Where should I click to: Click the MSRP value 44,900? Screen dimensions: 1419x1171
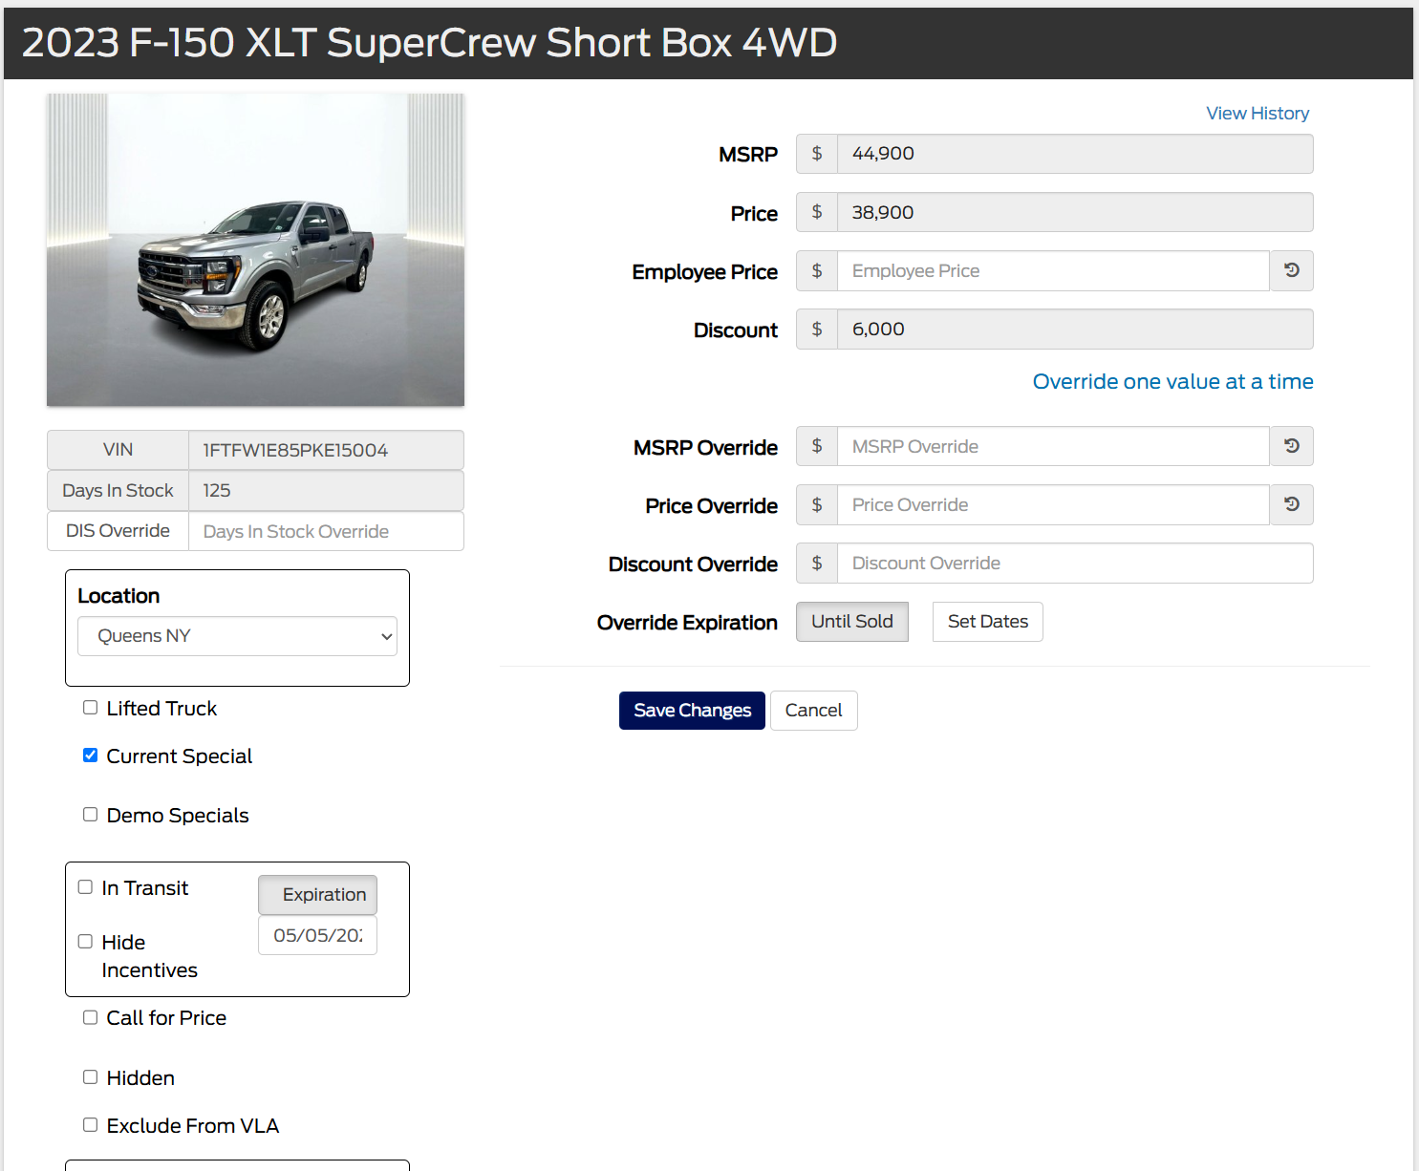(x=1075, y=154)
